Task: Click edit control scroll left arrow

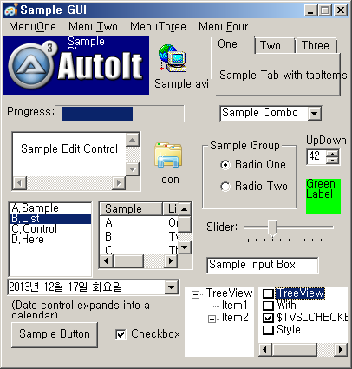Action: coord(20,182)
